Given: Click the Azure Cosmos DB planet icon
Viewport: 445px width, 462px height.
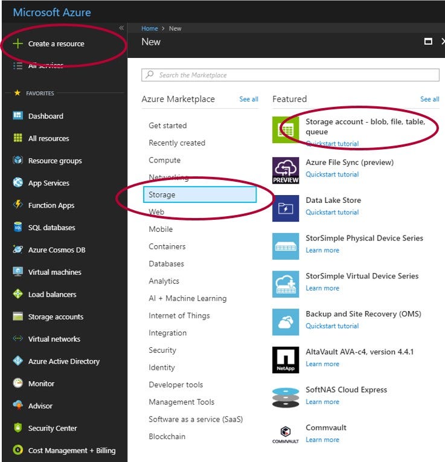Looking at the screenshot, I should pyautogui.click(x=18, y=249).
